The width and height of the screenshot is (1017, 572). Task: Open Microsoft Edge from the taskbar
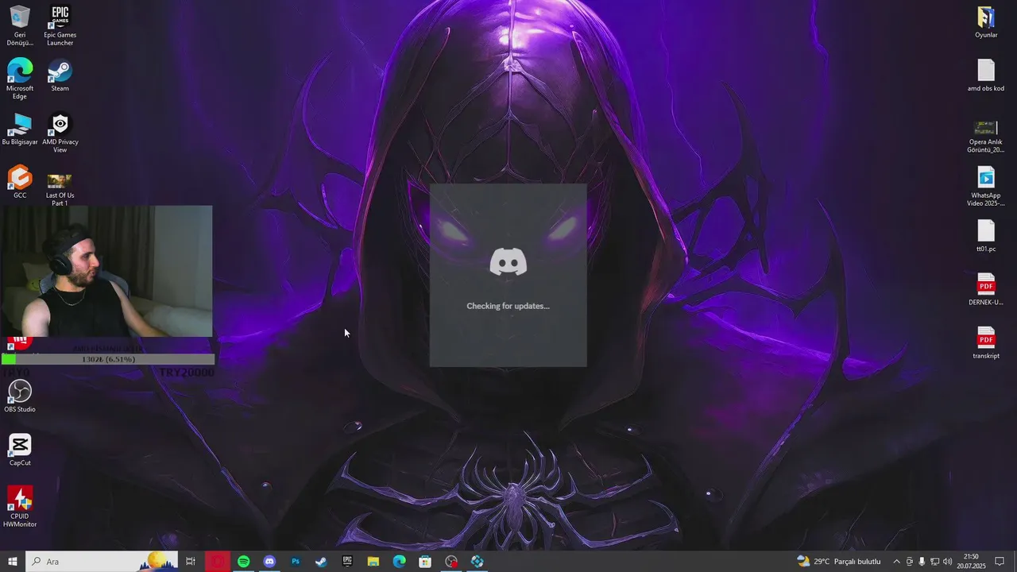coord(400,562)
